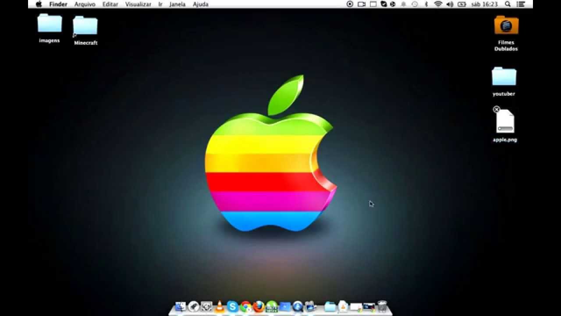The width and height of the screenshot is (561, 316).
Task: Launch Skype from the Dock
Action: pyautogui.click(x=233, y=306)
